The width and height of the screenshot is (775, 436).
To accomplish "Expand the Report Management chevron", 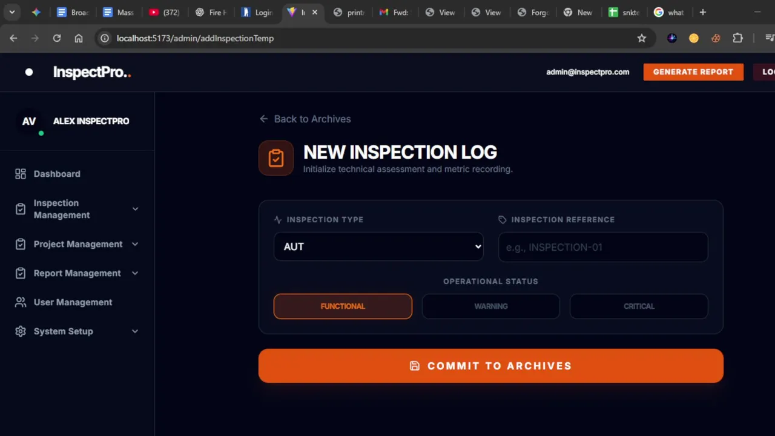I will coord(135,273).
